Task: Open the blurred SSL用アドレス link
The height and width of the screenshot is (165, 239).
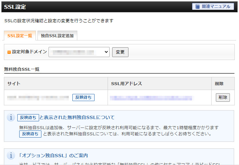Action: click(x=152, y=98)
